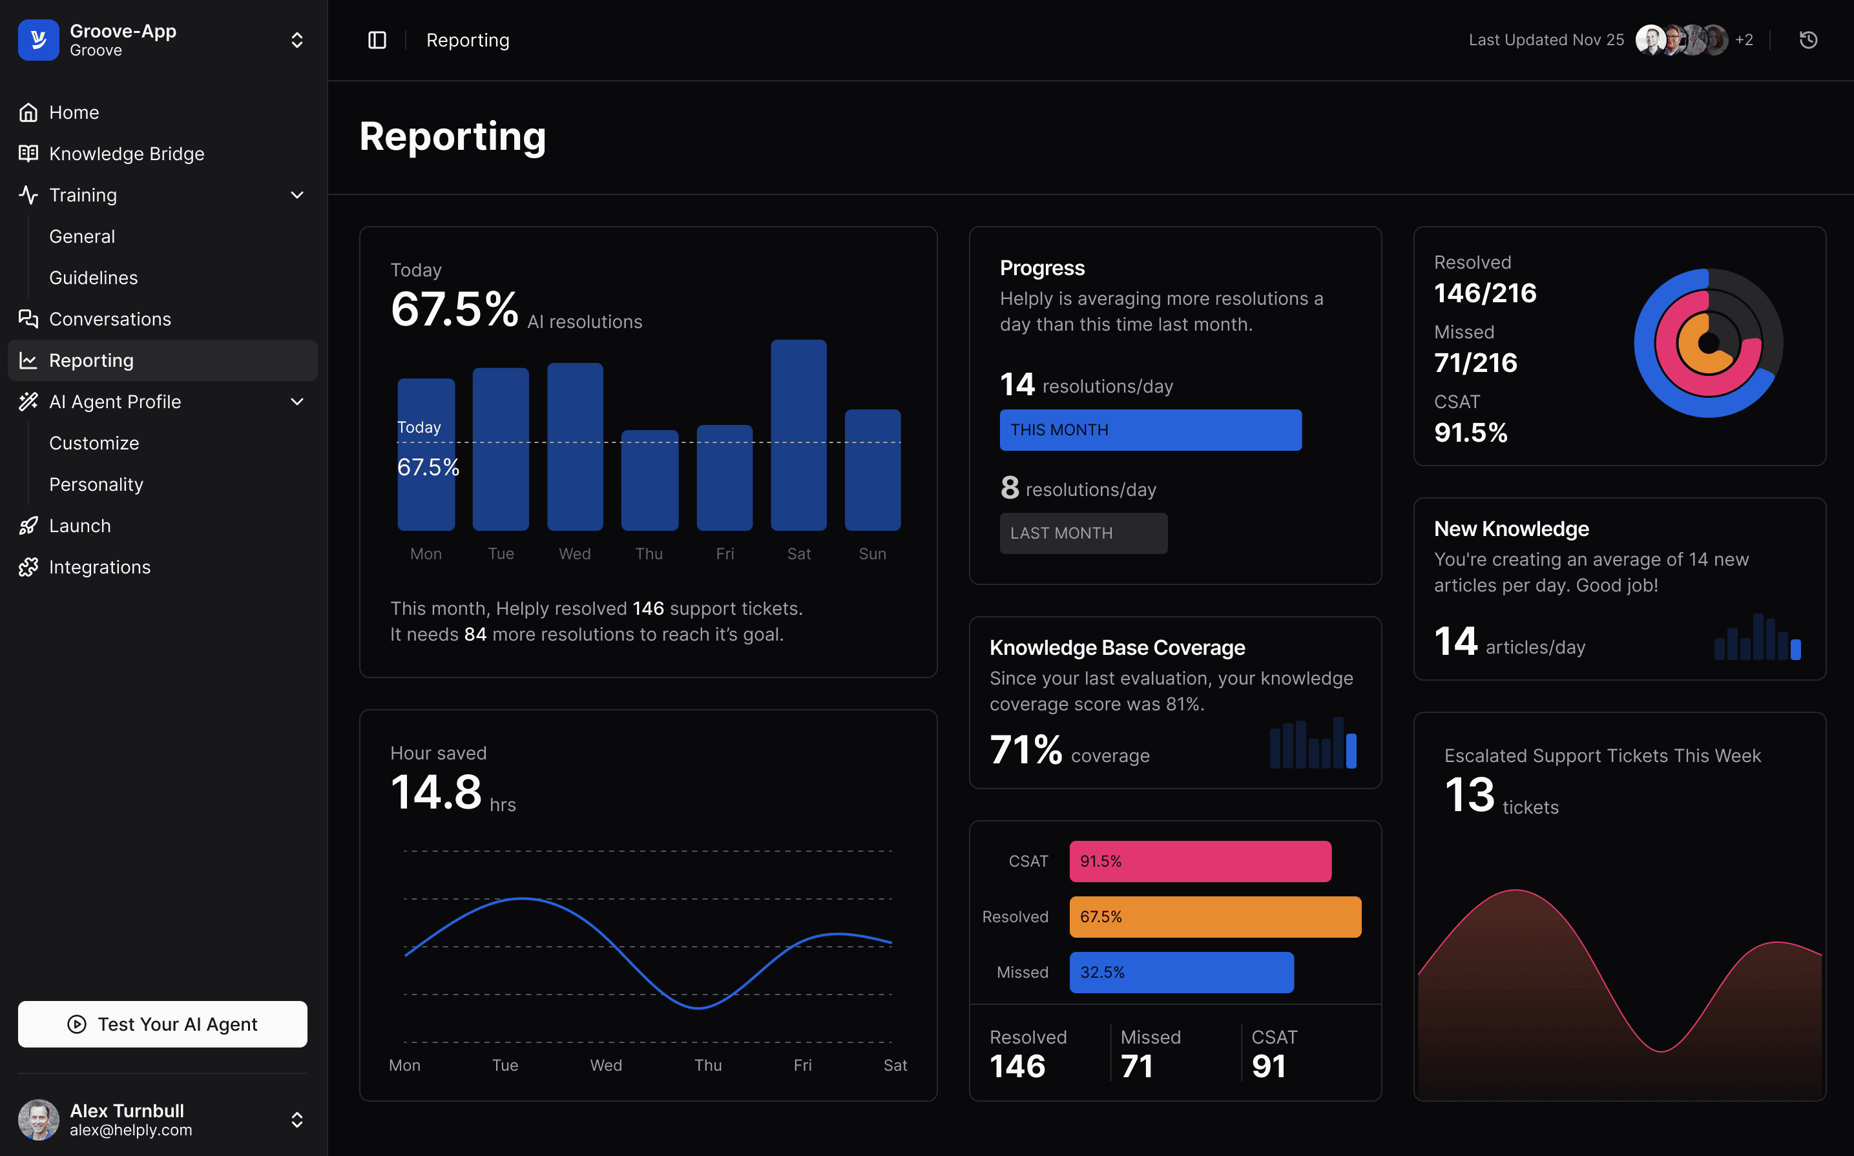Navigate to Customize under AI Agent Profile
This screenshot has width=1854, height=1156.
click(93, 442)
